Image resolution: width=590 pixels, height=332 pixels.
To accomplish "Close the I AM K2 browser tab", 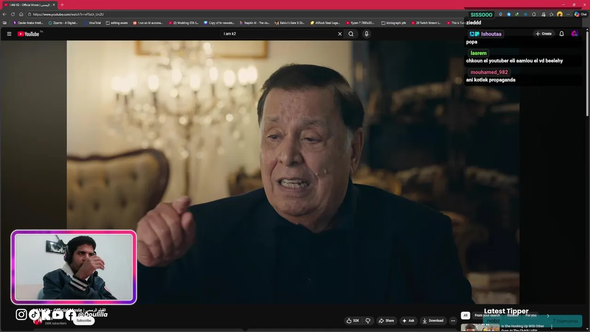I will click(x=54, y=5).
